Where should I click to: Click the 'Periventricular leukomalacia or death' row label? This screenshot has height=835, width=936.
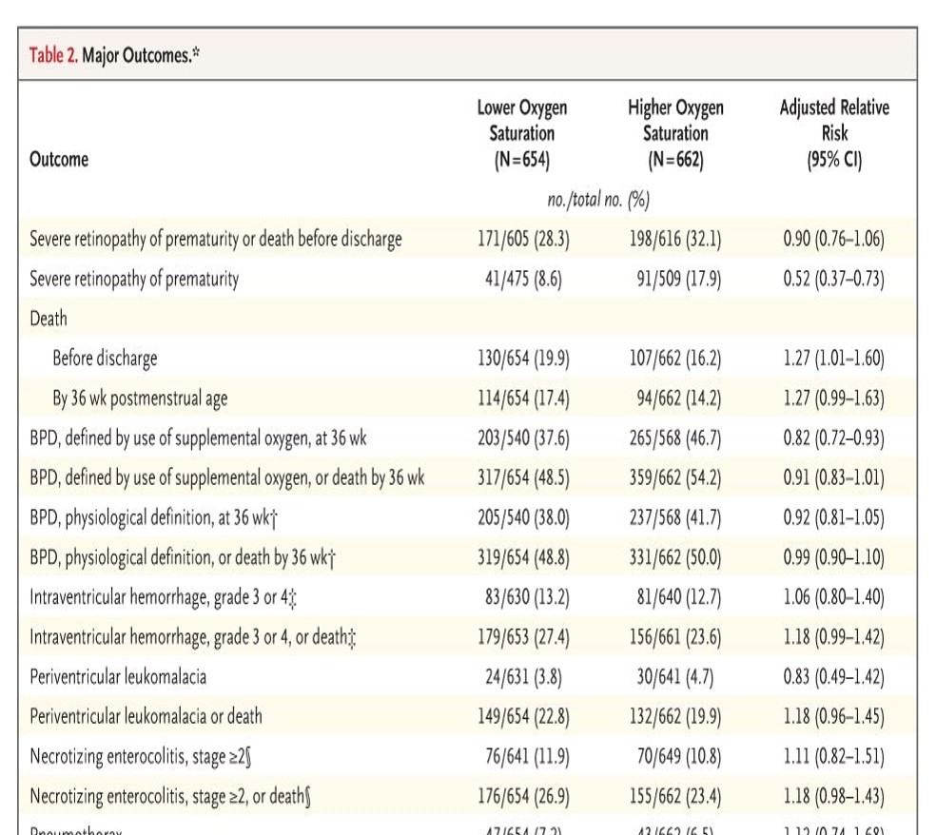146,716
